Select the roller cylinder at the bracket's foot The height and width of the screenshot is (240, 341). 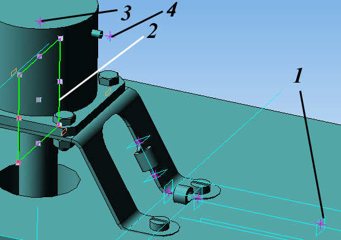[183, 194]
